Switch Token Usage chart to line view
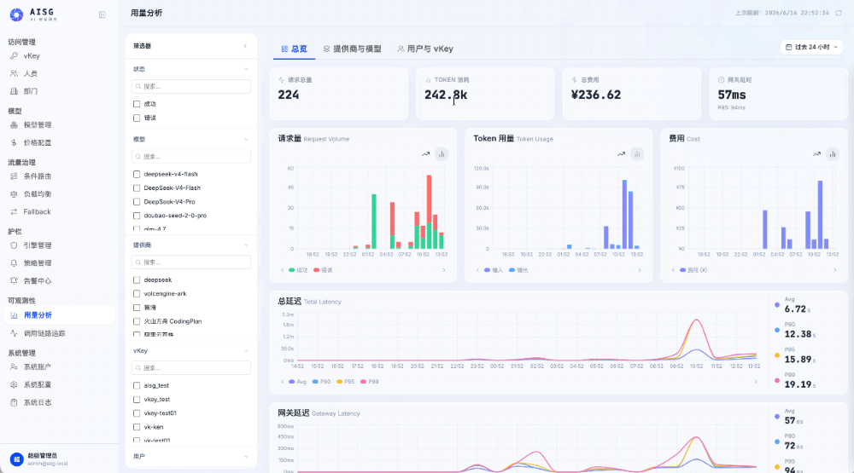 (621, 154)
